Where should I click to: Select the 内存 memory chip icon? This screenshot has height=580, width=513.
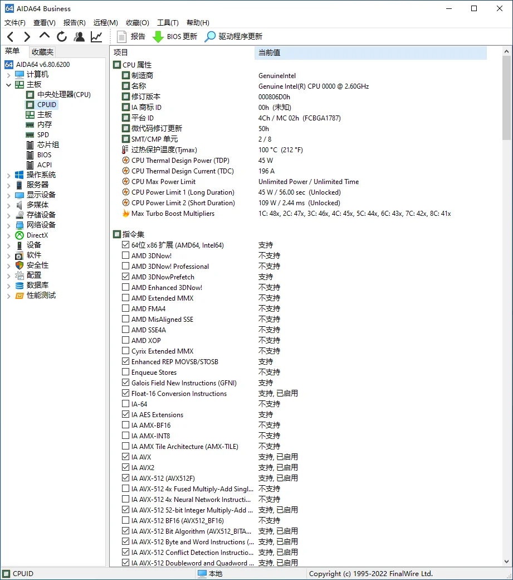tap(30, 125)
